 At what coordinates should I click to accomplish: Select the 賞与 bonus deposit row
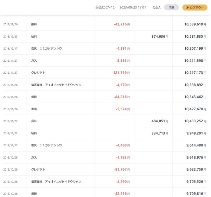(34, 121)
